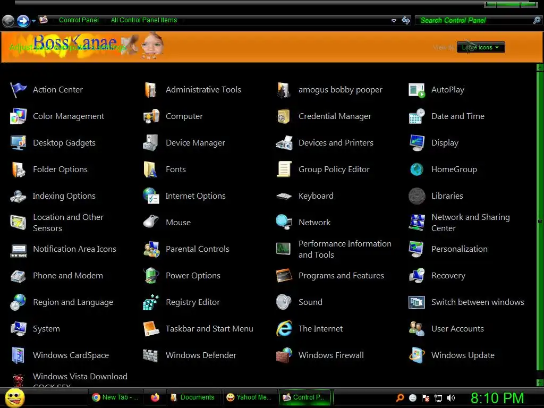Click the network tray icon
The height and width of the screenshot is (408, 544).
(x=438, y=398)
